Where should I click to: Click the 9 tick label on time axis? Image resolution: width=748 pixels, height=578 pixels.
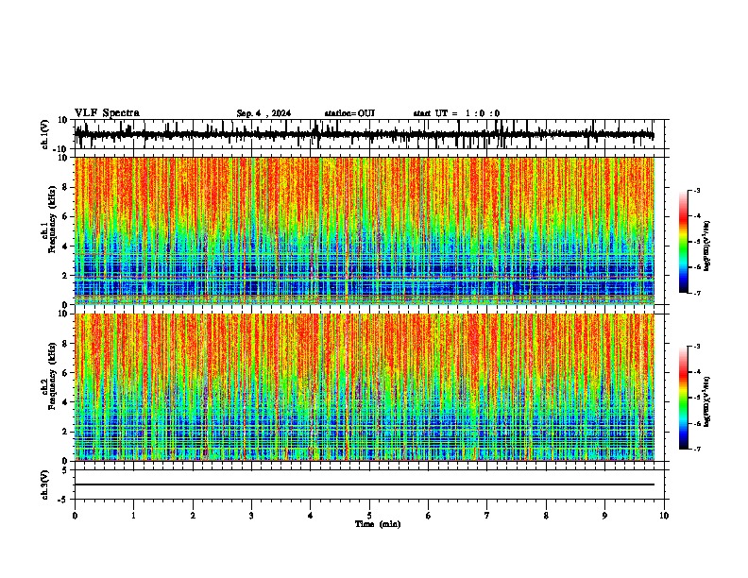[x=604, y=516]
